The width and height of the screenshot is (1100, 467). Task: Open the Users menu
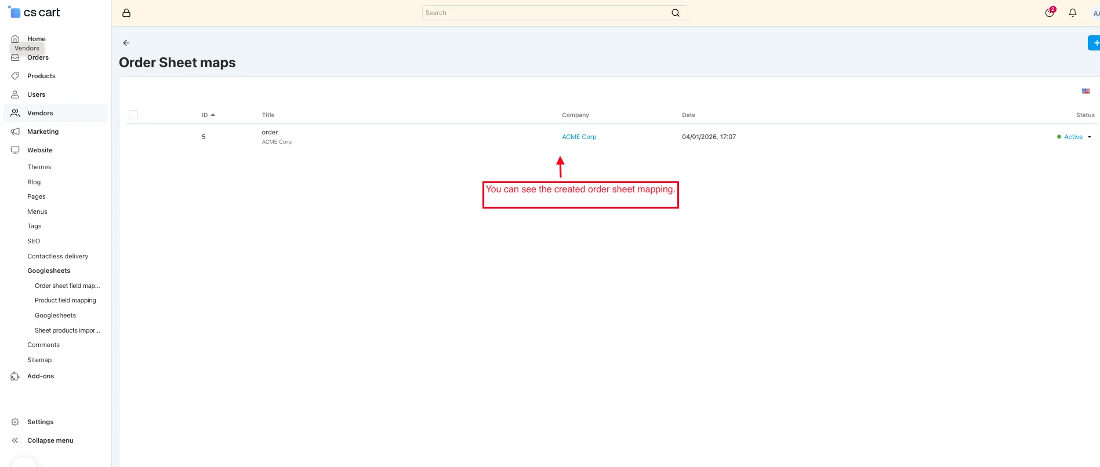[36, 94]
